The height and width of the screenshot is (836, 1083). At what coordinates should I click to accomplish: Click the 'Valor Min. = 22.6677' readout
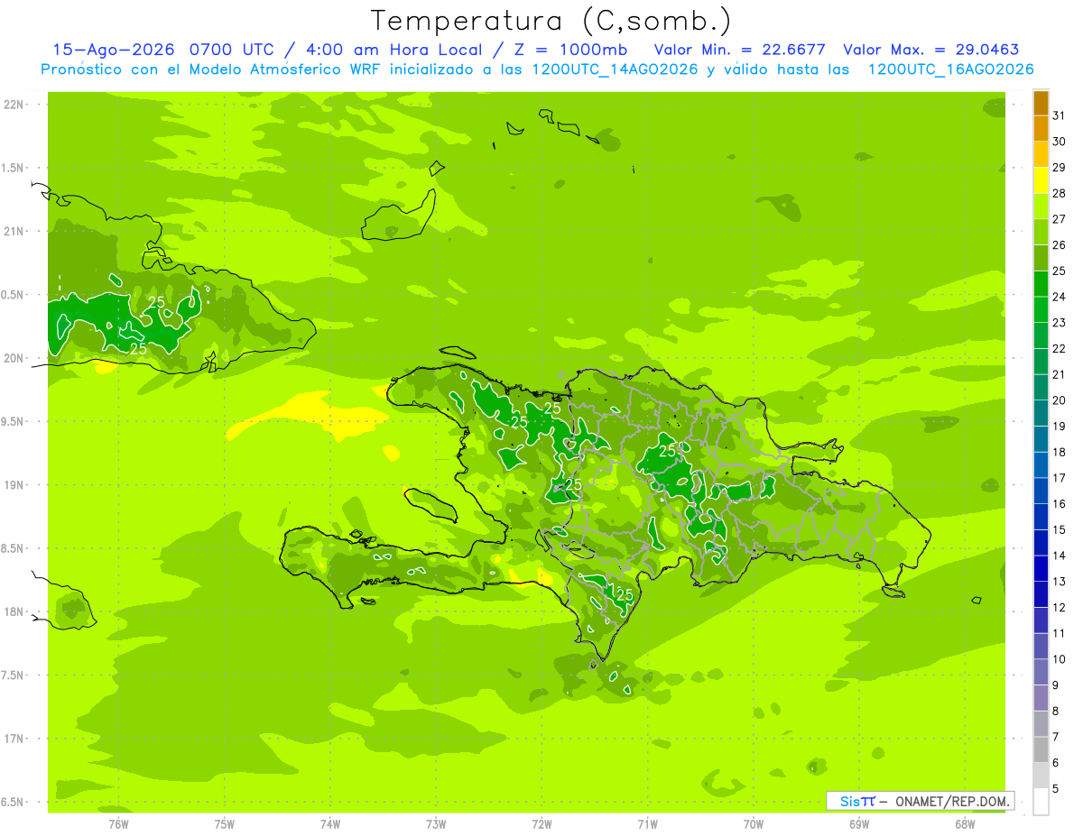740,50
